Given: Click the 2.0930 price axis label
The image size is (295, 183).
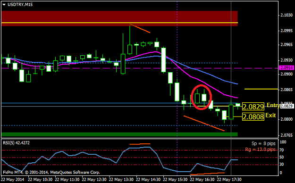Looking at the screenshot, I should tap(287, 60).
